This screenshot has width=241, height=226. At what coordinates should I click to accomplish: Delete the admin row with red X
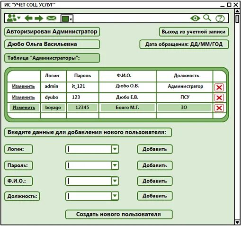point(219,87)
